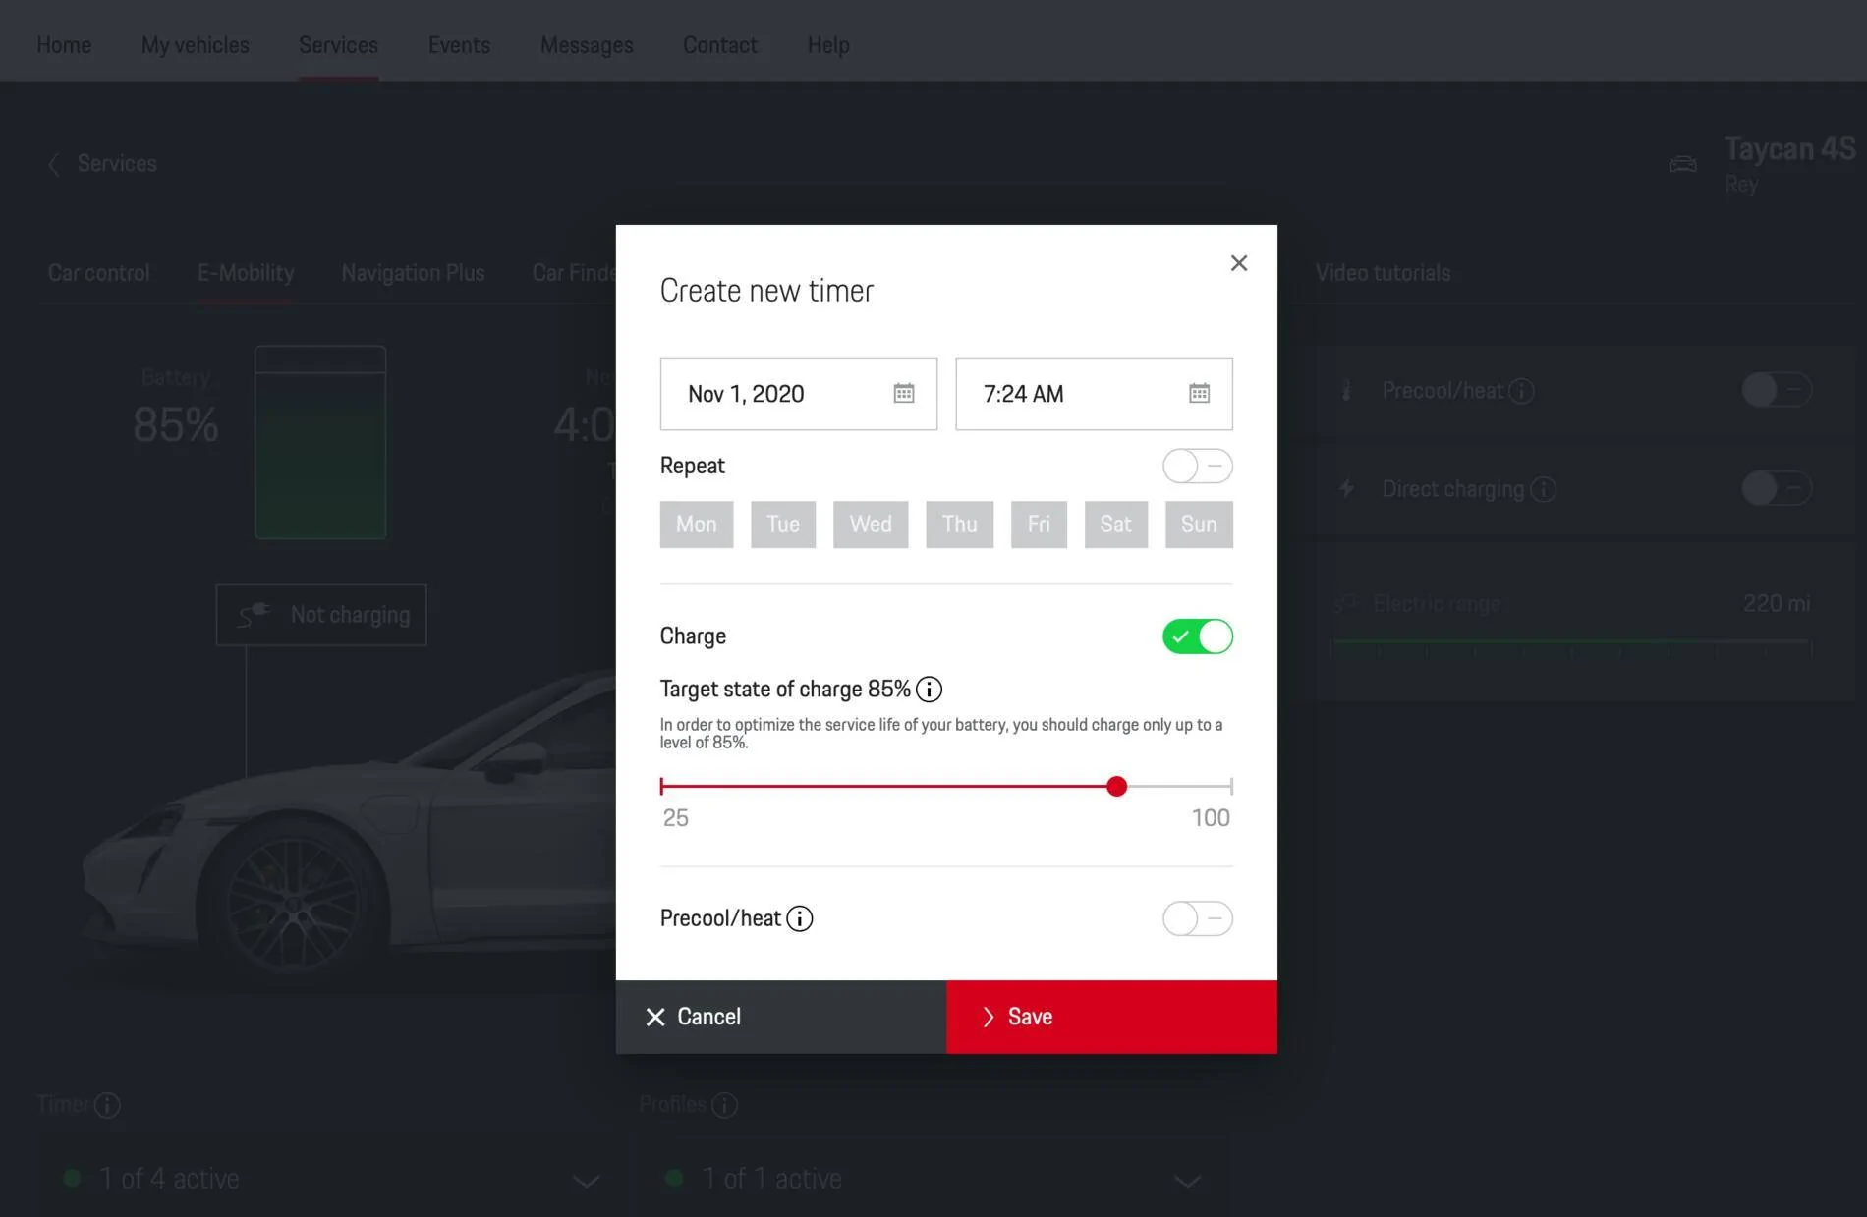This screenshot has height=1217, width=1867.
Task: Click the thermometer icon by Precool/heat
Action: pyautogui.click(x=1346, y=391)
